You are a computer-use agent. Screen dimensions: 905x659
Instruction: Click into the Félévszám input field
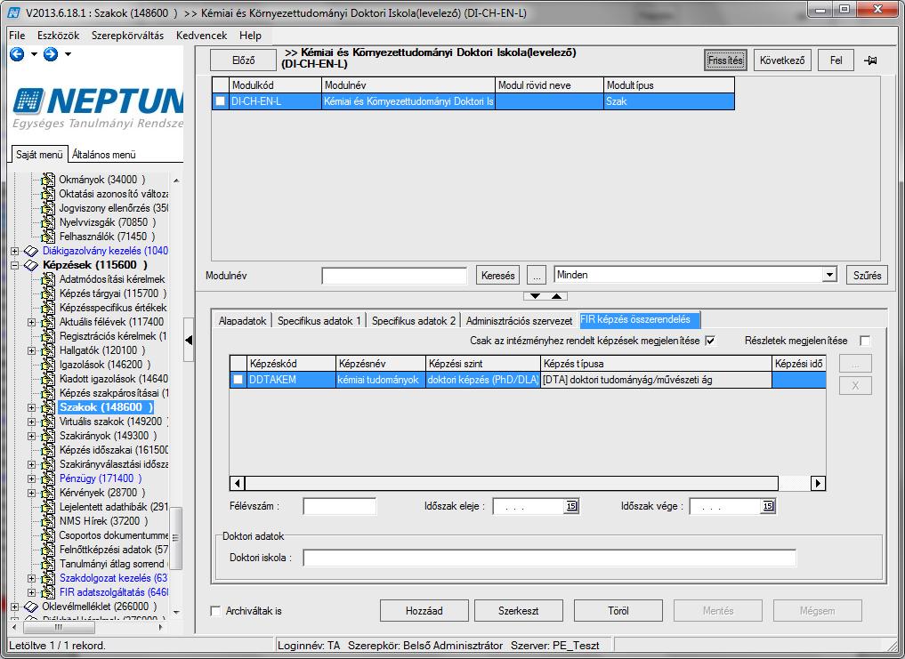(x=339, y=506)
